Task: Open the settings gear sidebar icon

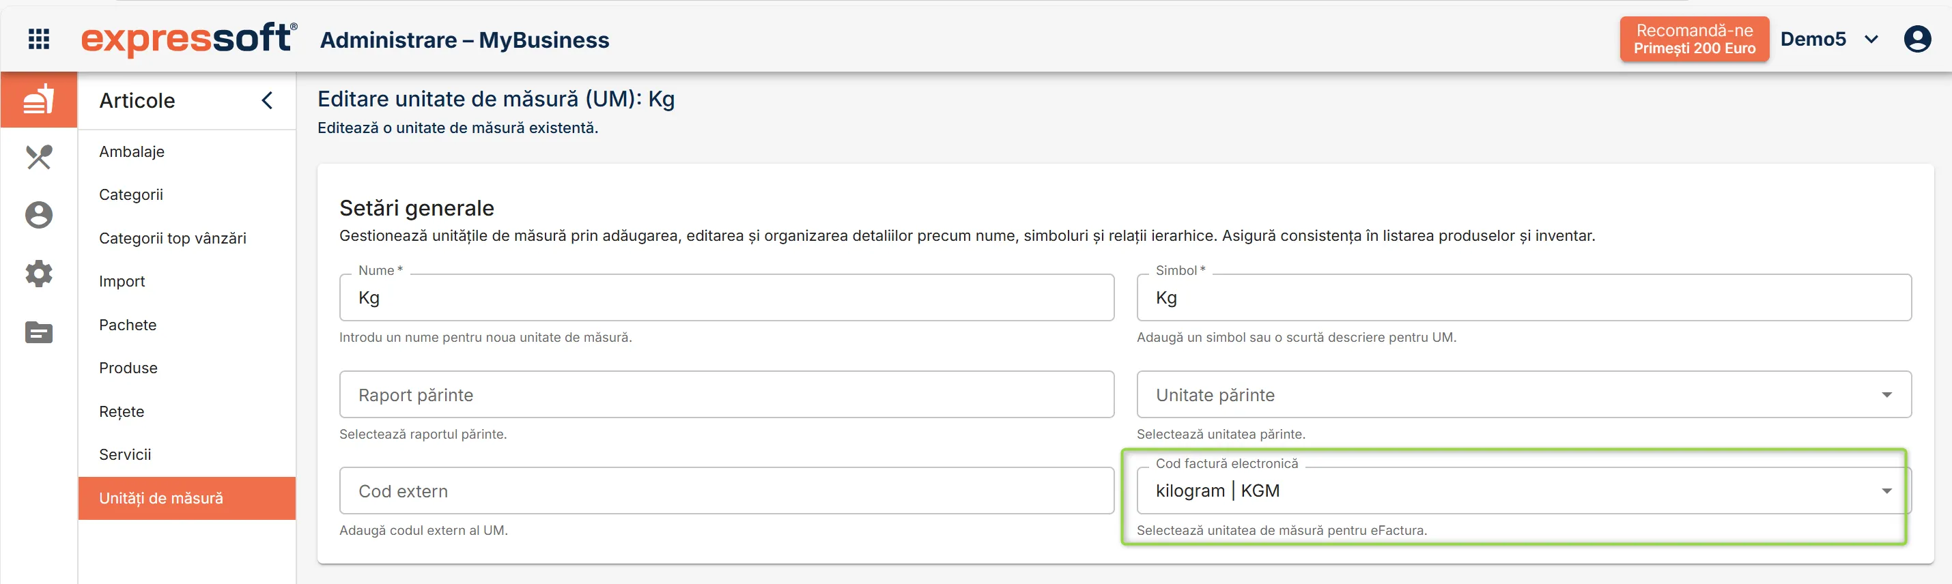Action: pyautogui.click(x=39, y=274)
